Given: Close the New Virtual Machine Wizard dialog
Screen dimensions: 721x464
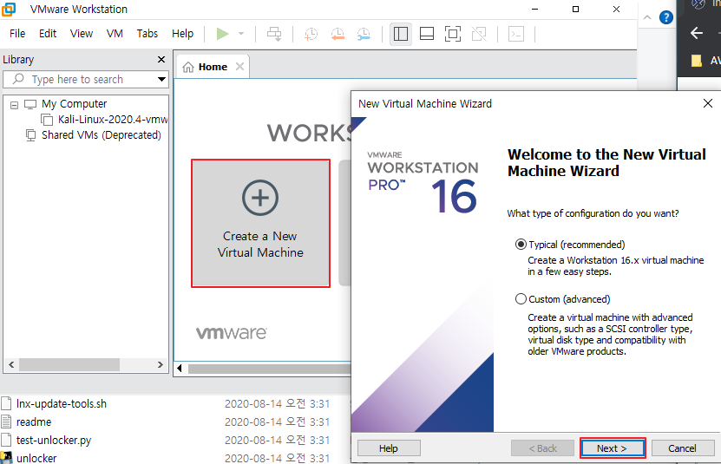Looking at the screenshot, I should (708, 103).
